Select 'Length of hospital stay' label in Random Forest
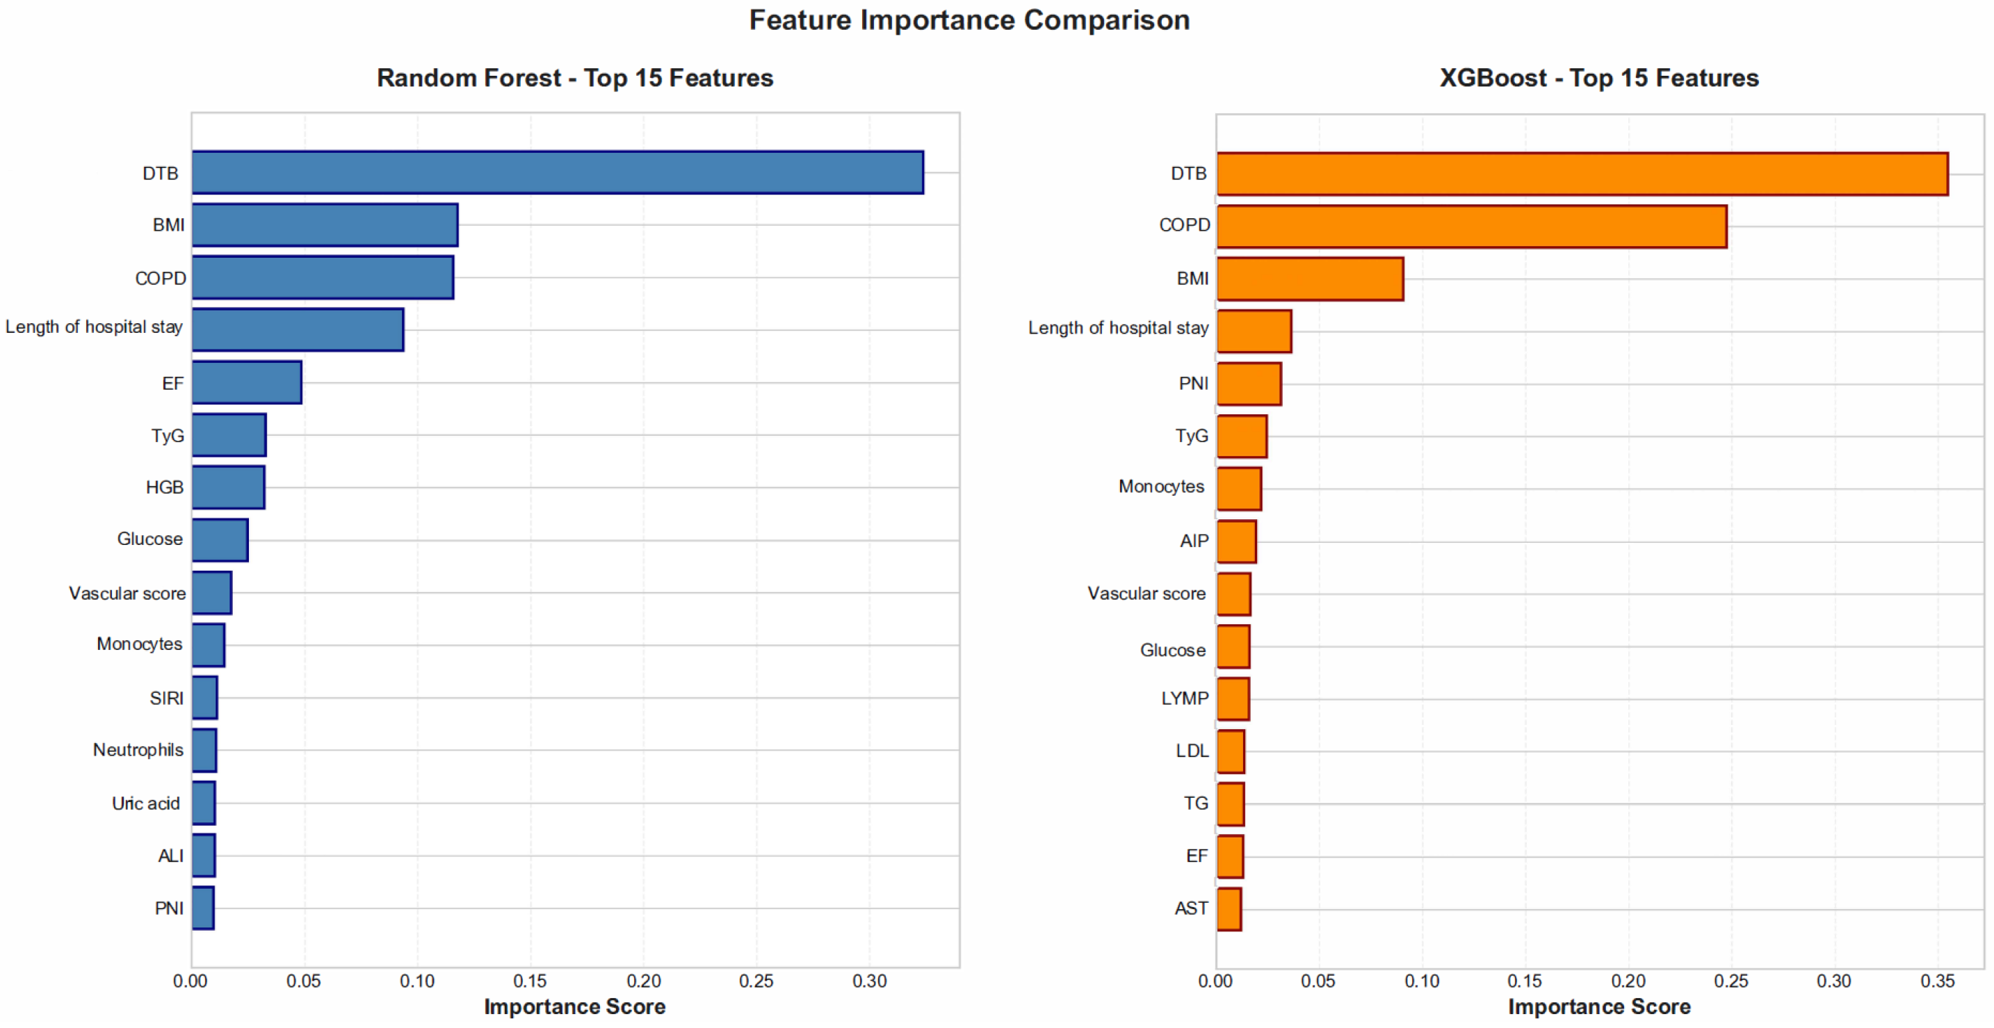The height and width of the screenshot is (1028, 1994). tap(95, 327)
